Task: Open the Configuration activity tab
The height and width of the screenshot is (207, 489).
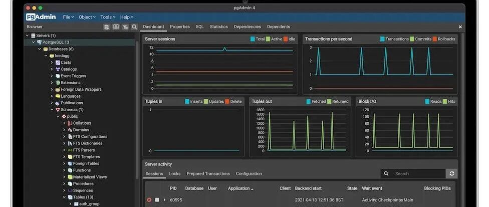Action: tap(249, 174)
